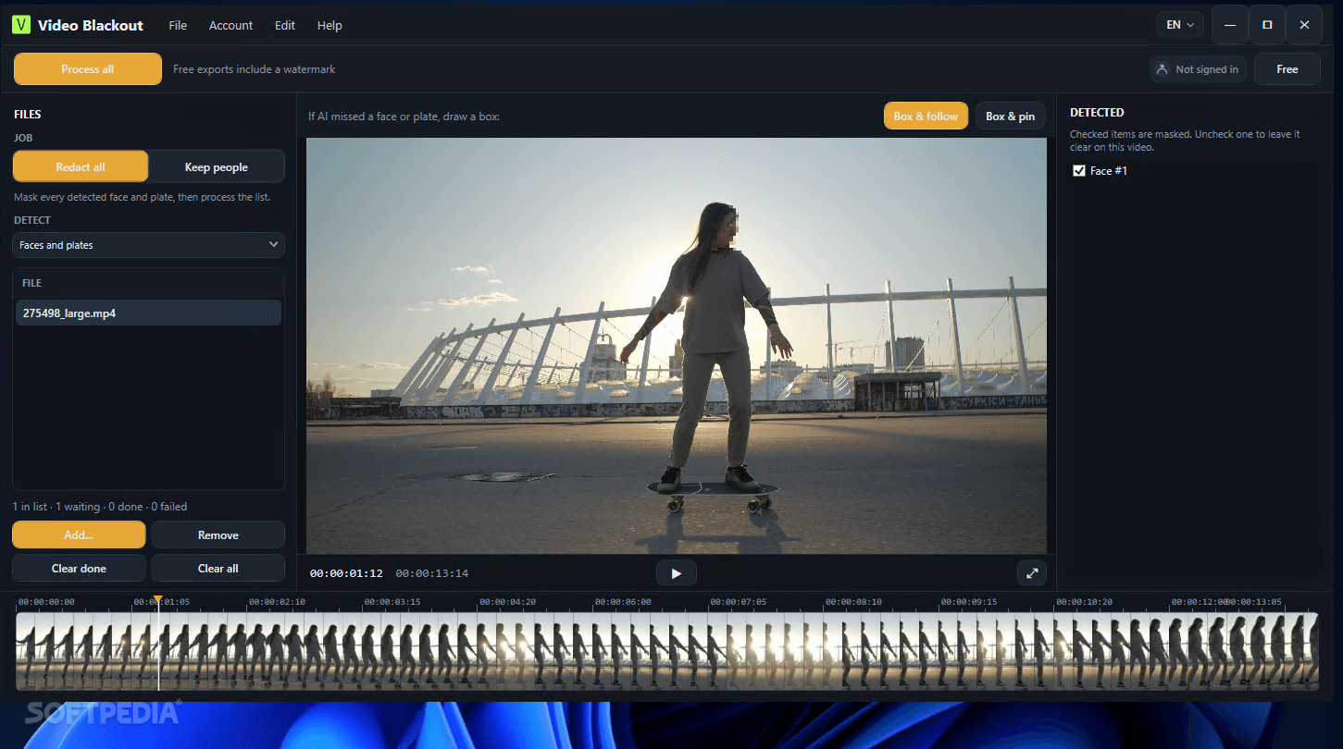Enable the Box & pin drawing mode

tap(1010, 117)
